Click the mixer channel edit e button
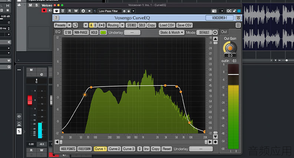Image resolution: width=294 pixels, height=158 pixels. (x=42, y=74)
